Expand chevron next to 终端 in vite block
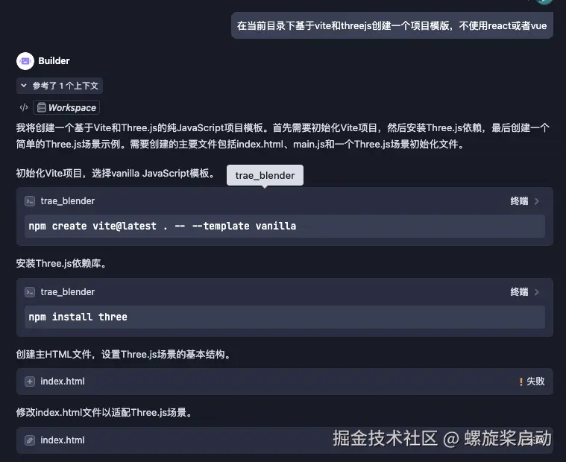 (x=537, y=201)
